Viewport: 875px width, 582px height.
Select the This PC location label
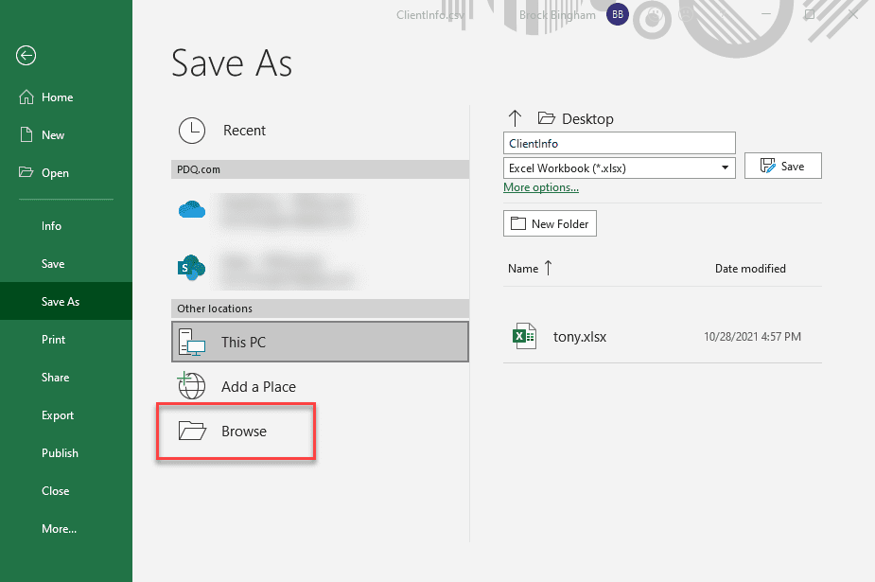243,342
